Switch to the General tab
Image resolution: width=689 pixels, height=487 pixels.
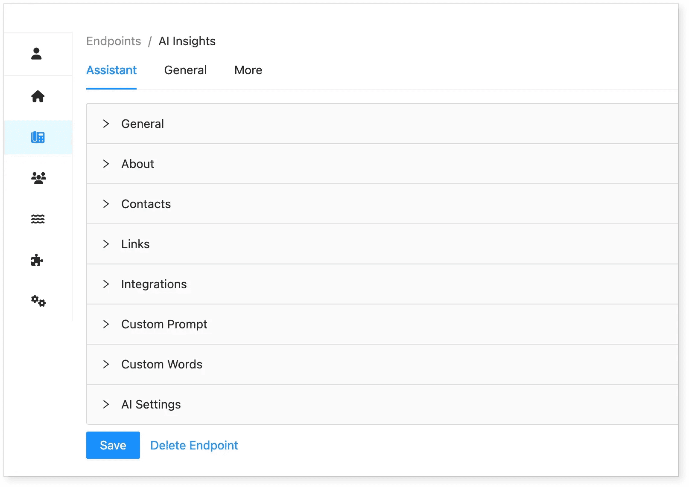185,70
